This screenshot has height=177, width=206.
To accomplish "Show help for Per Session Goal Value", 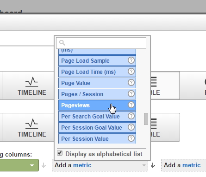I will 131,127.
